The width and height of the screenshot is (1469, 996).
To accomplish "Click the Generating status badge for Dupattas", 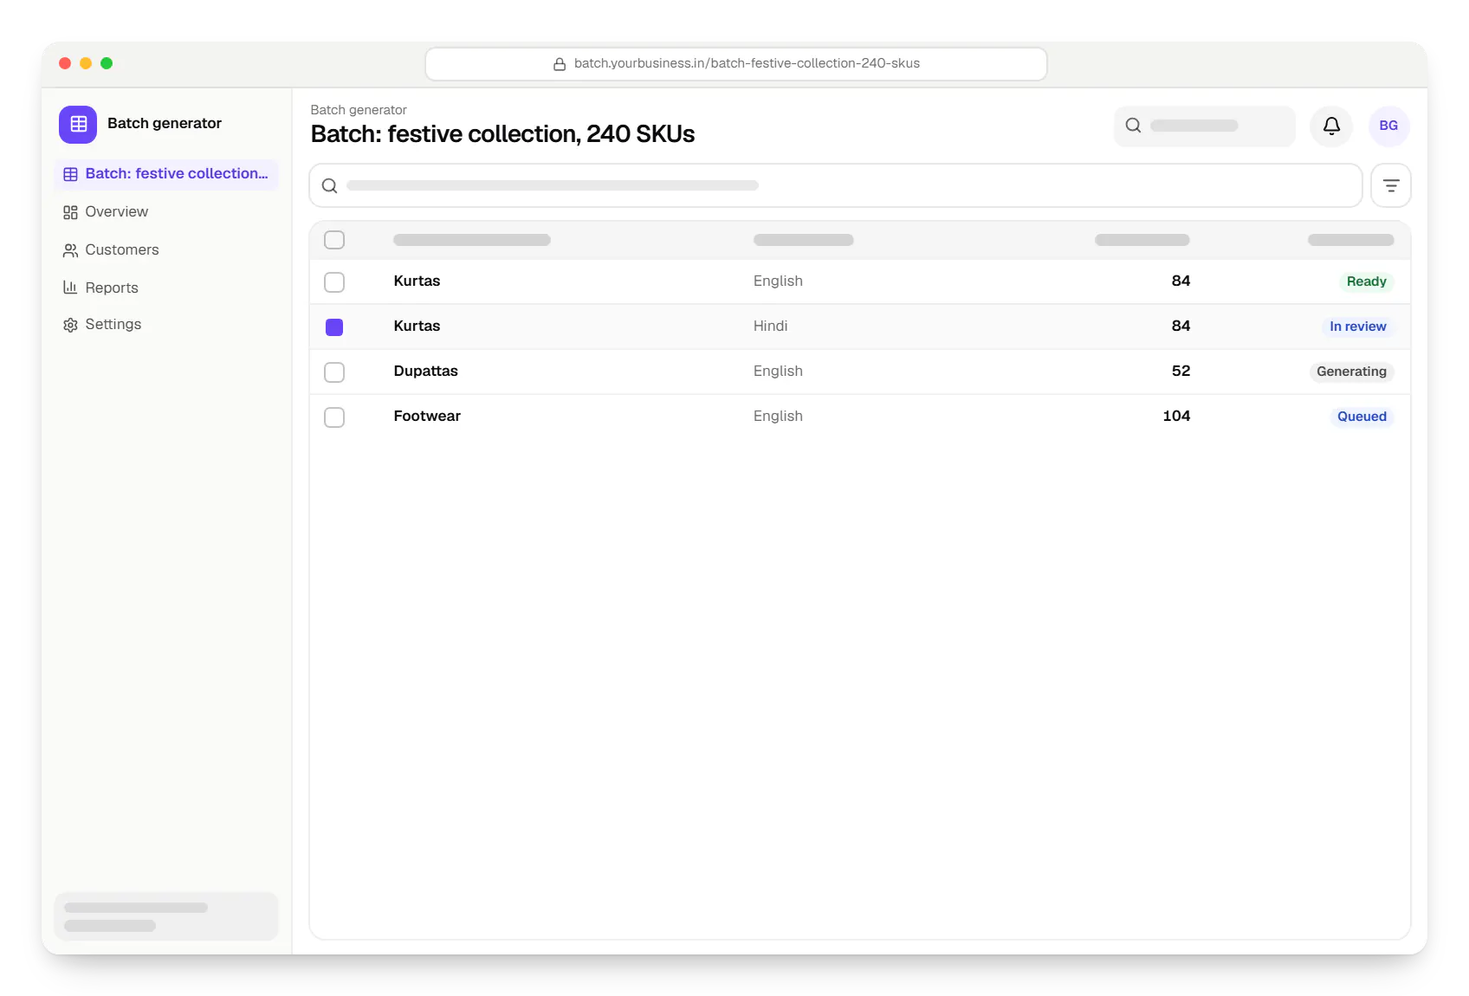I will tap(1351, 372).
